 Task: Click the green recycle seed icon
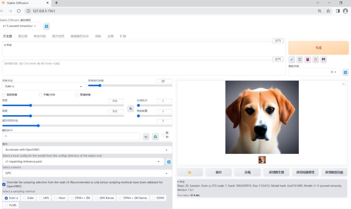155,136
